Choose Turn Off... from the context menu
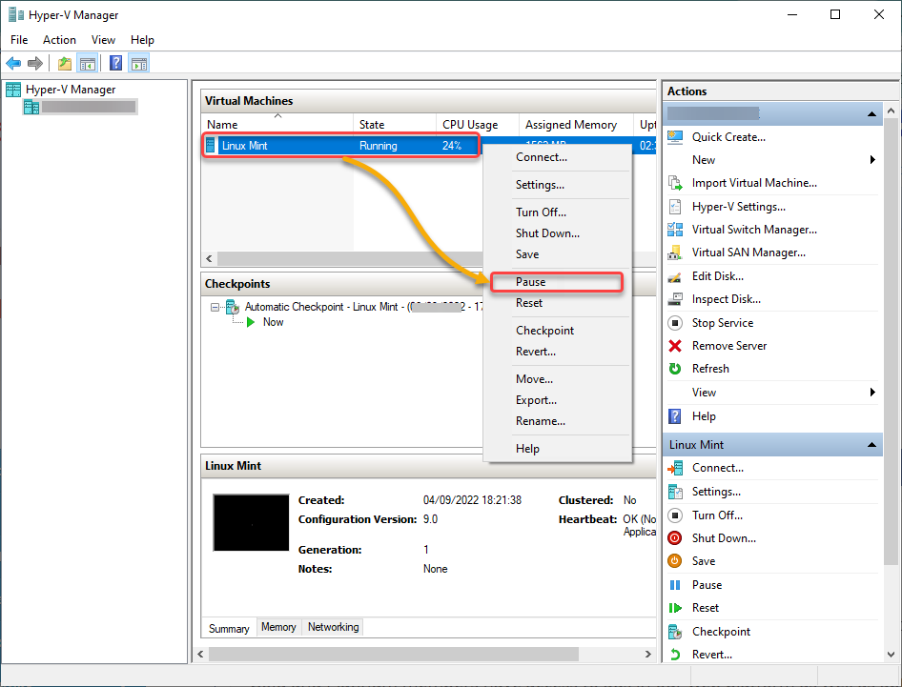902x687 pixels. pyautogui.click(x=557, y=212)
